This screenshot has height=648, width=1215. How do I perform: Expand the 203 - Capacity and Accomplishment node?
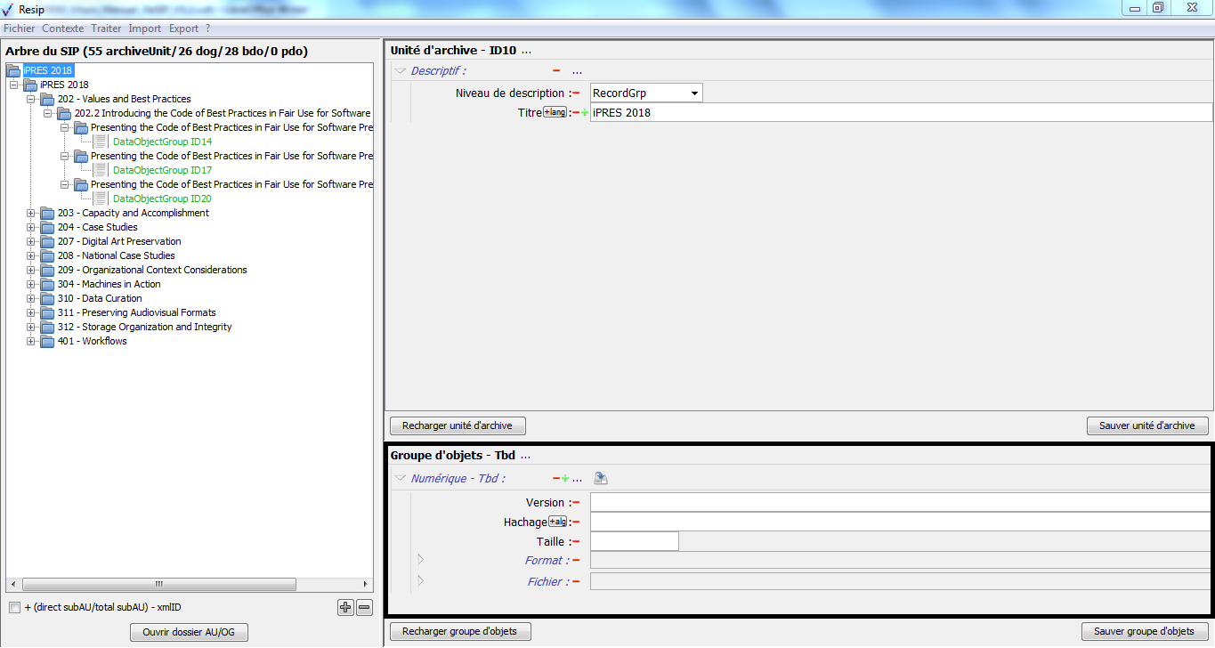point(31,214)
